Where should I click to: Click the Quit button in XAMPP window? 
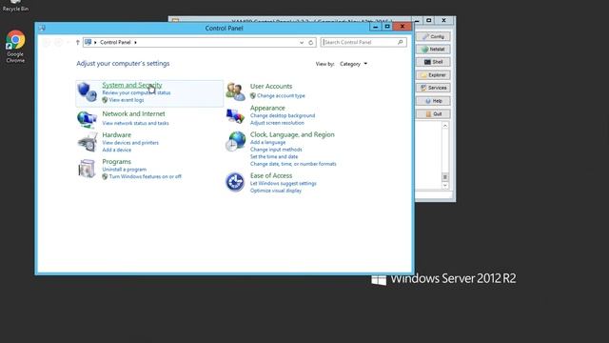click(433, 114)
